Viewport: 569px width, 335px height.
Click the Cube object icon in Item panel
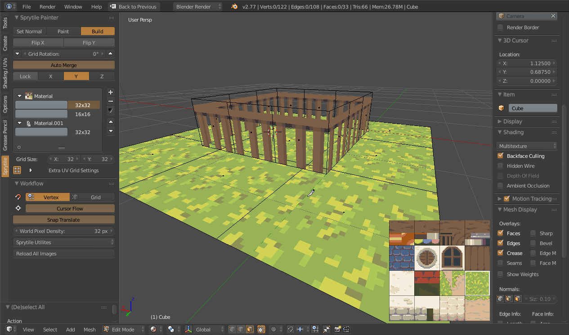tap(501, 108)
